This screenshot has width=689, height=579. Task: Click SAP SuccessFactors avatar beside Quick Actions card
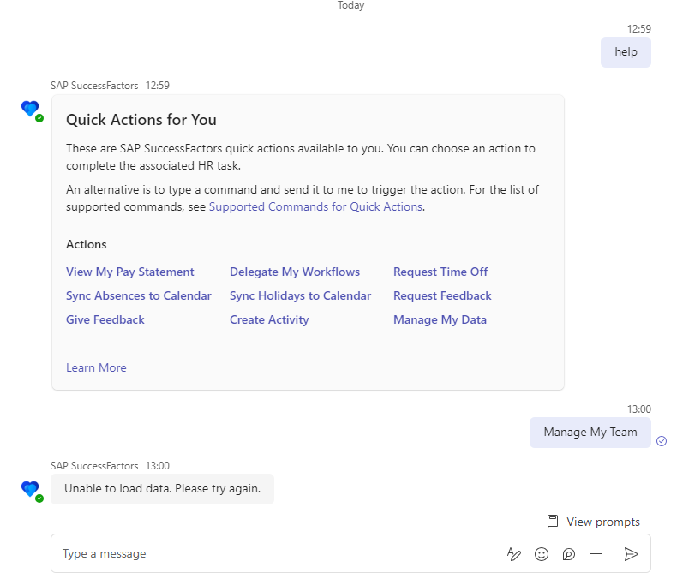32,110
